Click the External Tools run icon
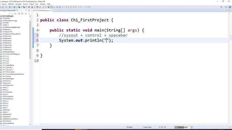The image size is (232, 130). [24, 7]
